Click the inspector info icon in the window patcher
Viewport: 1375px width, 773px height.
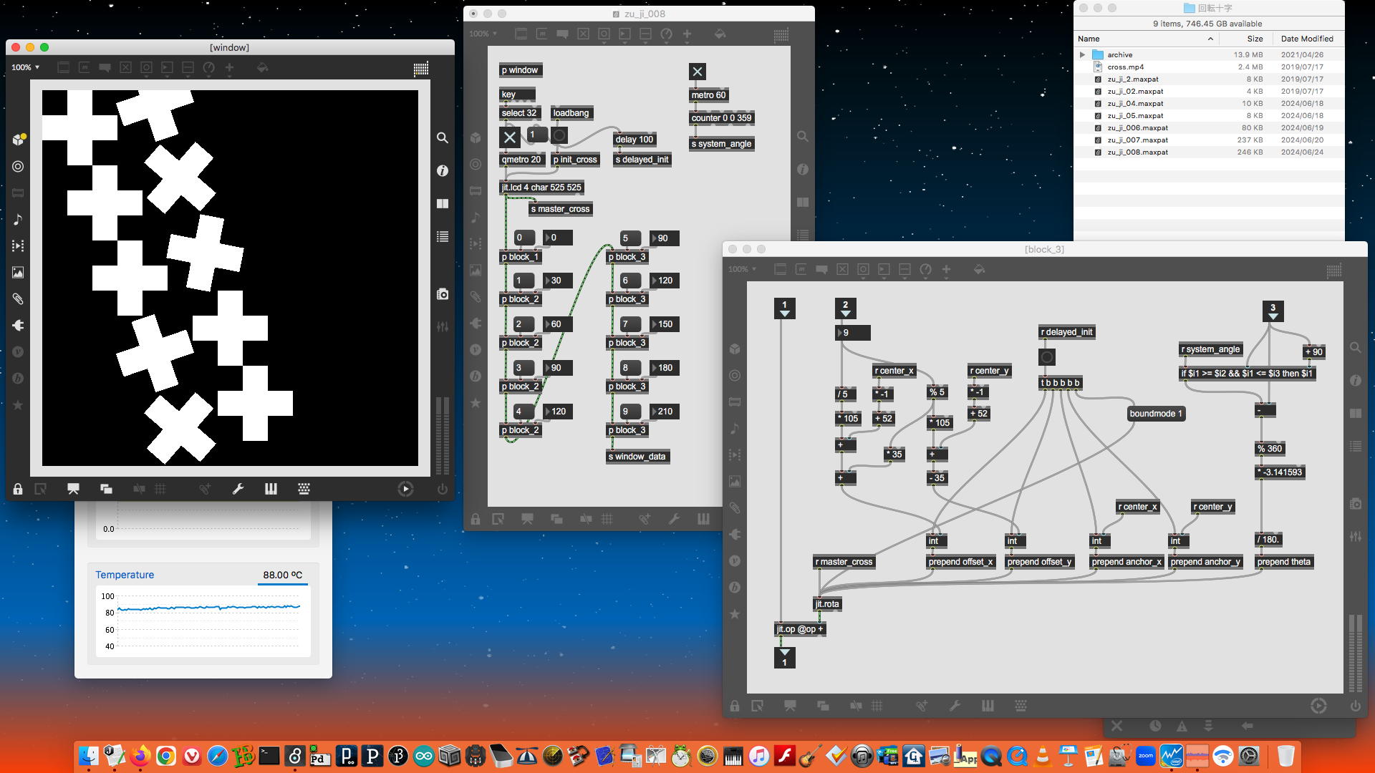point(443,170)
